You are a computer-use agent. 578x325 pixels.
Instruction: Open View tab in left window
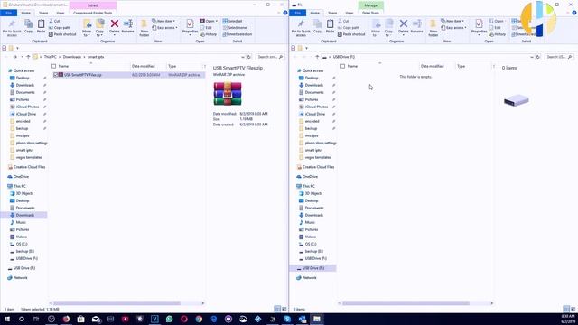(x=61, y=13)
